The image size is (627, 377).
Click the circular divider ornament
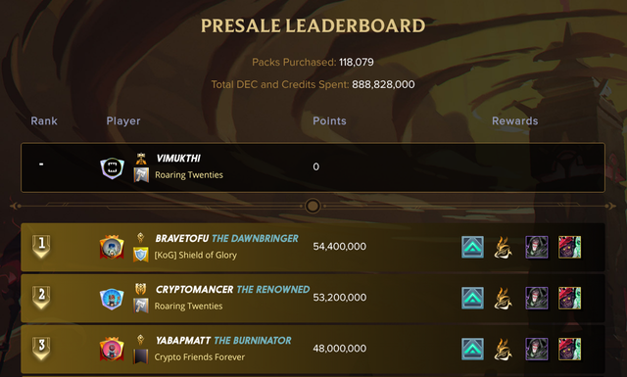[x=313, y=207]
